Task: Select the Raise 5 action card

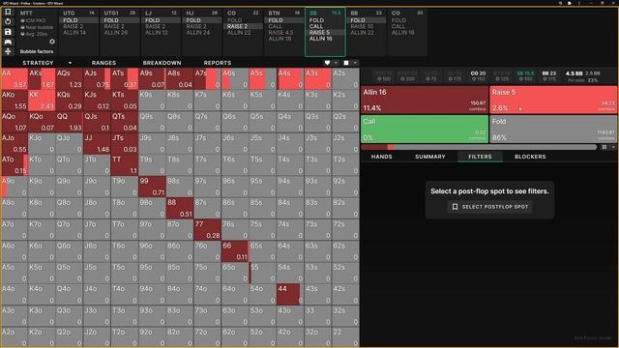Action: 553,100
